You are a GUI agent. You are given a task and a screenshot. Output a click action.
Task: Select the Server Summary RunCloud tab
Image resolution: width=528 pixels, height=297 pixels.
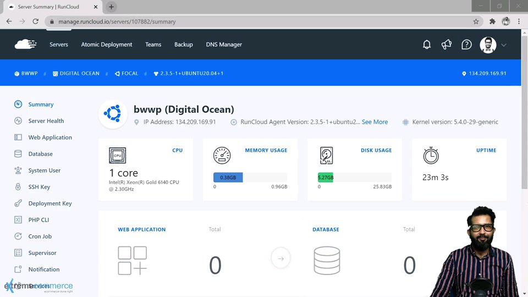coord(53,7)
